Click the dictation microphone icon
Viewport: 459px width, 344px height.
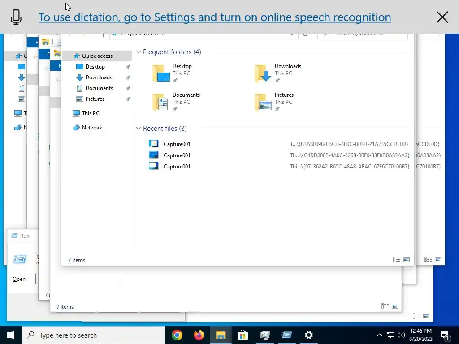[x=16, y=17]
